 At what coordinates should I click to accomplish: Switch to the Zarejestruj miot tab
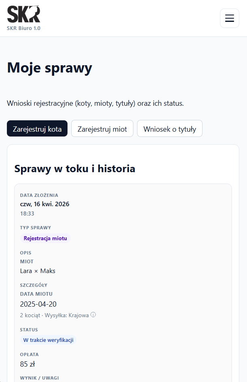[102, 128]
